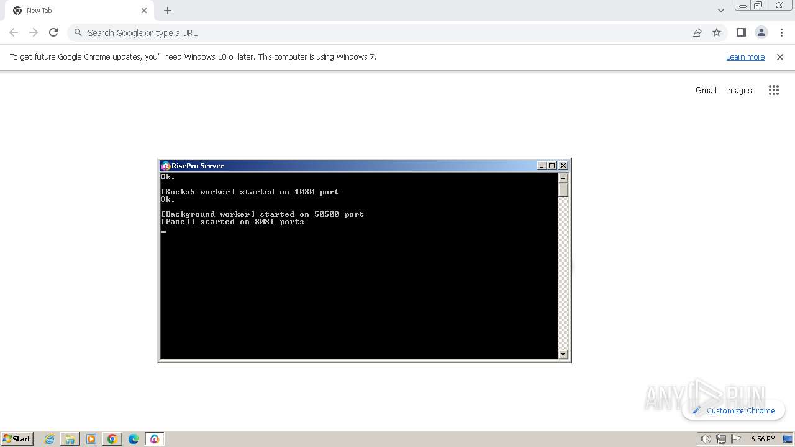Click the Show desktop monitor icon
This screenshot has width=795, height=447.
(x=788, y=439)
